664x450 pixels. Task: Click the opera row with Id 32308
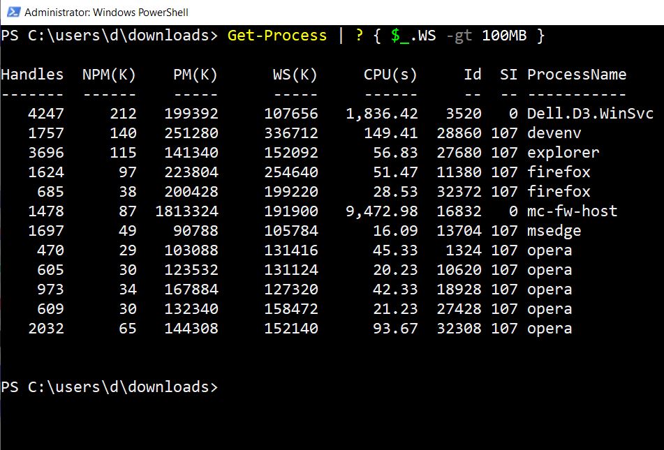[x=549, y=329]
